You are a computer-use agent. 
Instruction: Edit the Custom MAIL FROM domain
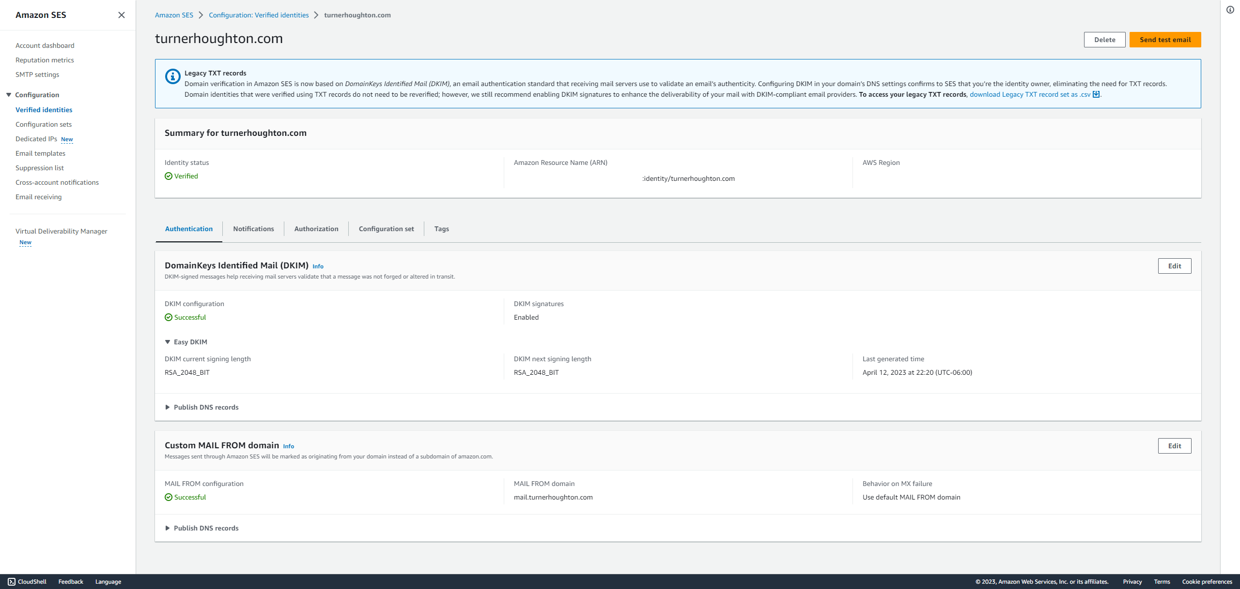click(x=1175, y=446)
